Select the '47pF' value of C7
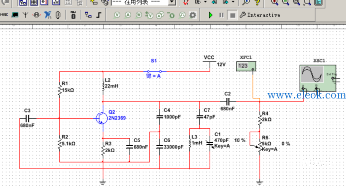Screen dimensions: 346x188 click(209, 117)
